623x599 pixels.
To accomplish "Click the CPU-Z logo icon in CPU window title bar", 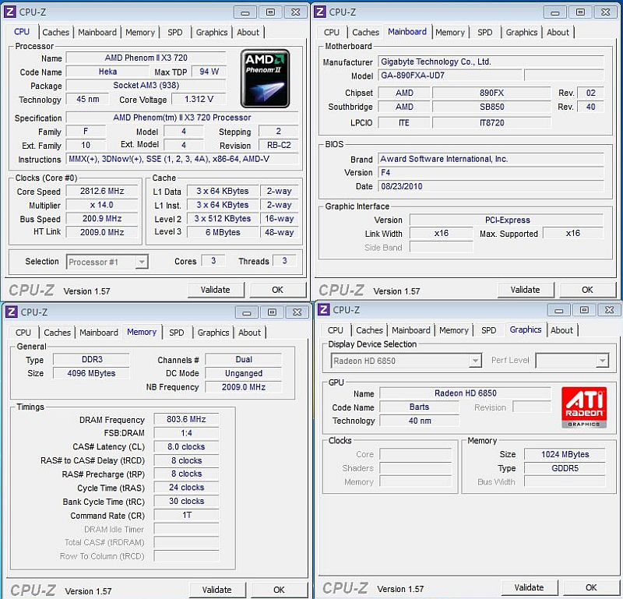I will (10, 12).
